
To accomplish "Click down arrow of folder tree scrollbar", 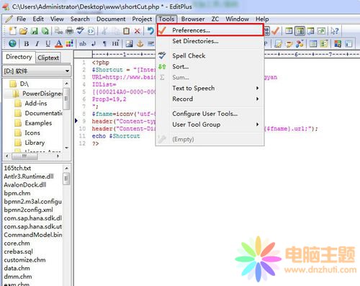I will tap(67, 148).
